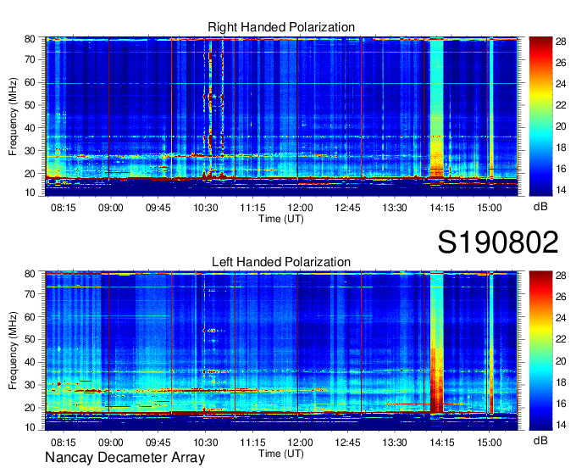
Task: Click "08:15" time tick on left-handed plot
Action: [64, 443]
